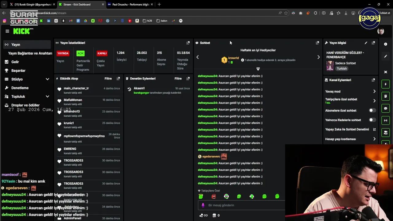393x221 pixels.
Task: Open the Instagram bookmark in bookmarks bar
Action: point(4,21)
